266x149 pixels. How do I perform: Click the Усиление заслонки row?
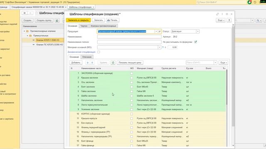point(148,109)
